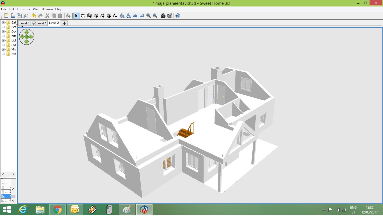Open the Furniture menu
Screen dimensions: 383x216
point(23,9)
